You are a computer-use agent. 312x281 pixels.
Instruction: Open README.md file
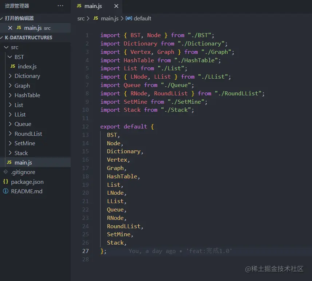27,191
